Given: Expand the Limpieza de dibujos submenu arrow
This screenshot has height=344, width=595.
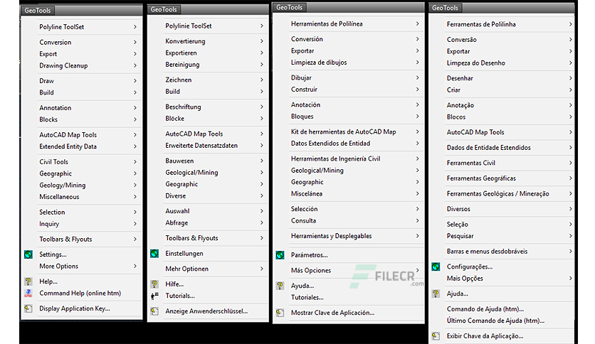Looking at the screenshot, I should (417, 62).
